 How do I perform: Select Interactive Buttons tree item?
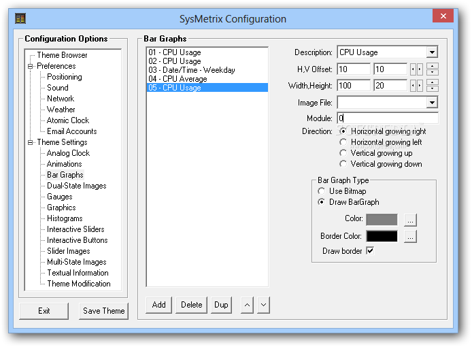point(77,240)
